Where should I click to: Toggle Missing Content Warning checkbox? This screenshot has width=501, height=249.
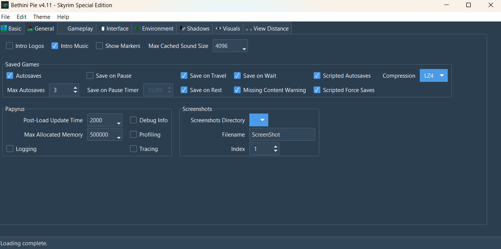coord(237,90)
